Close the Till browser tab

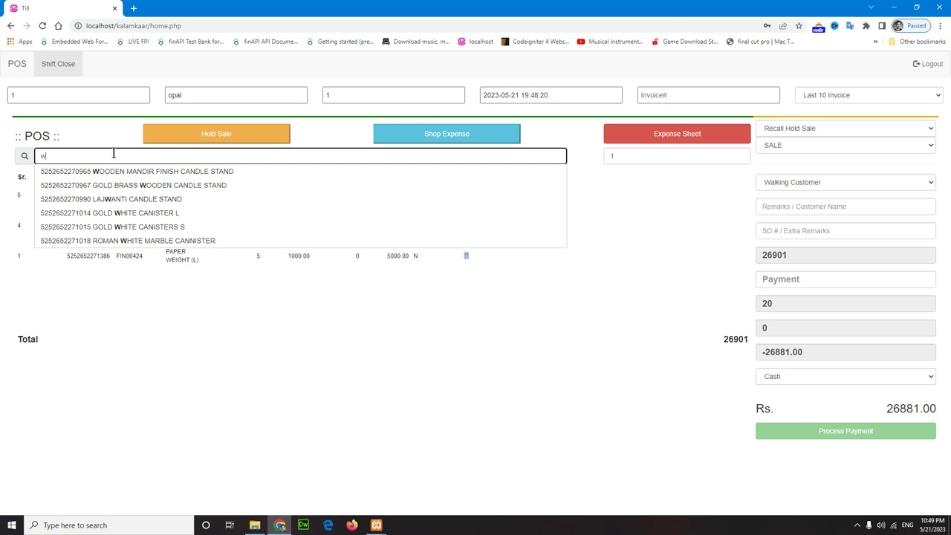tap(114, 8)
